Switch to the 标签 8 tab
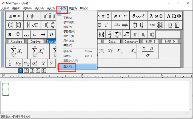Image resolution: width=193 pixels, height=119 pixels. pos(150,41)
